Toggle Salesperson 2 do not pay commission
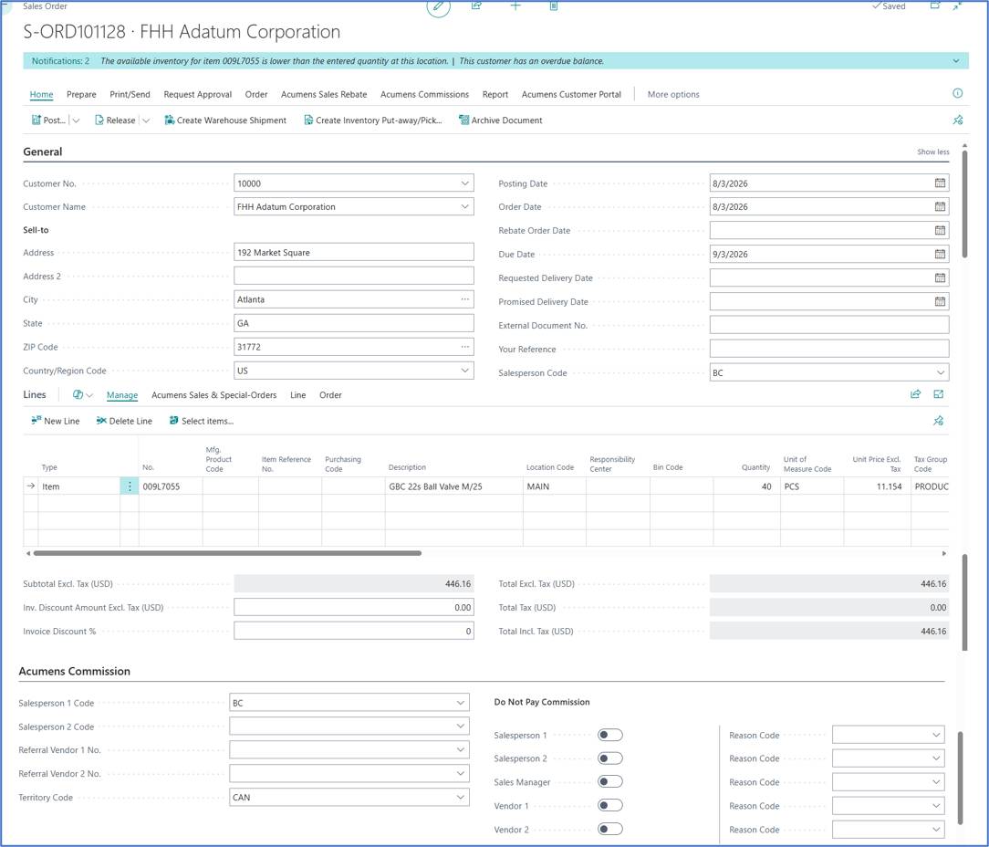This screenshot has width=989, height=847. pyautogui.click(x=610, y=758)
